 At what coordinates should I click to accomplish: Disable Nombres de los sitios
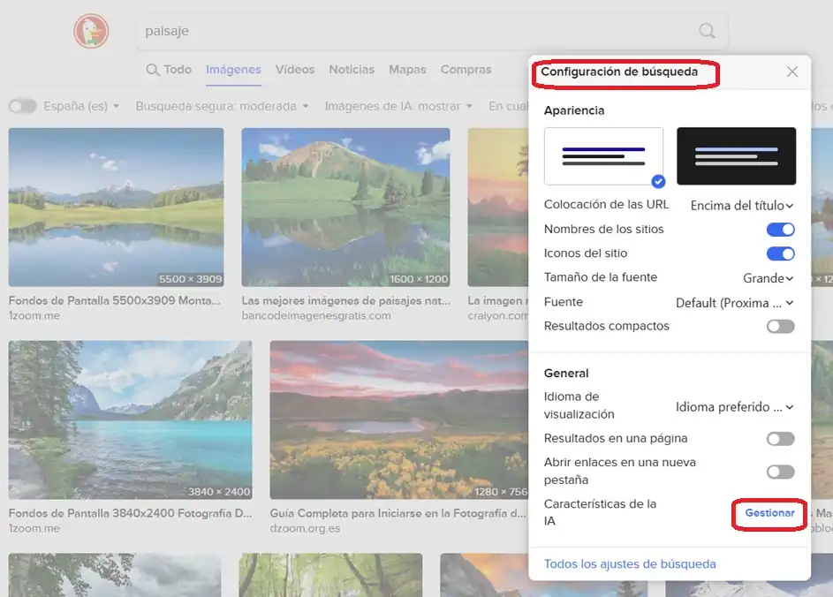click(780, 229)
